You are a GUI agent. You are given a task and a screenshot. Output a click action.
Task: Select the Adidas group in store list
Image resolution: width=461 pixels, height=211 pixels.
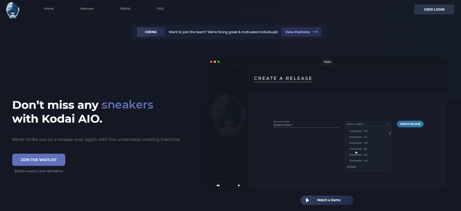coord(351,167)
